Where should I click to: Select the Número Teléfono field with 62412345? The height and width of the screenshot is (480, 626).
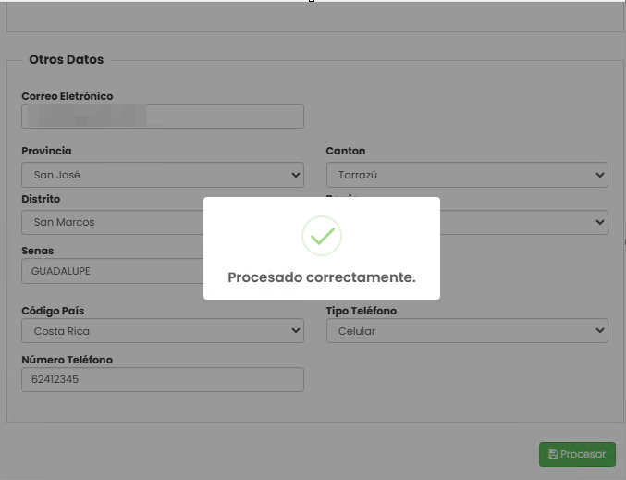[162, 379]
